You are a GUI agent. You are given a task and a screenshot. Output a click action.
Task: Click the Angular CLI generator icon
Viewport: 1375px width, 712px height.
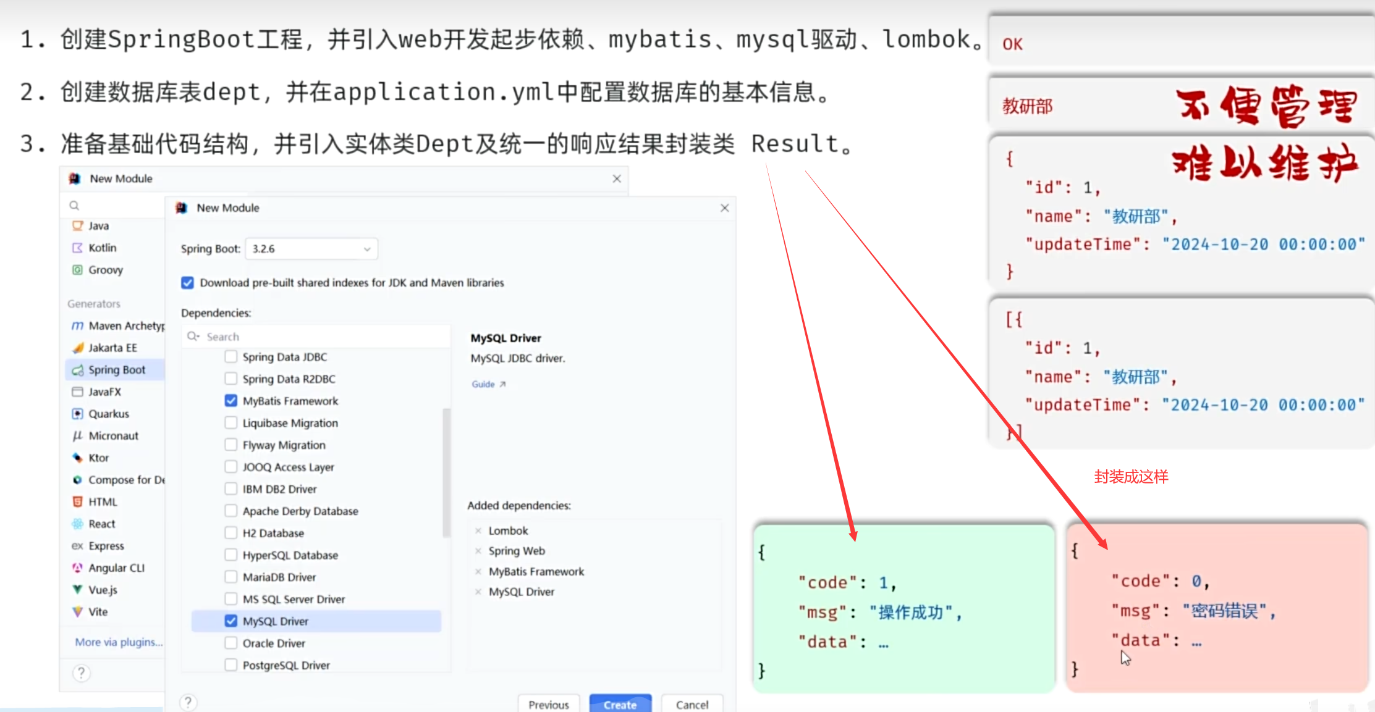77,568
